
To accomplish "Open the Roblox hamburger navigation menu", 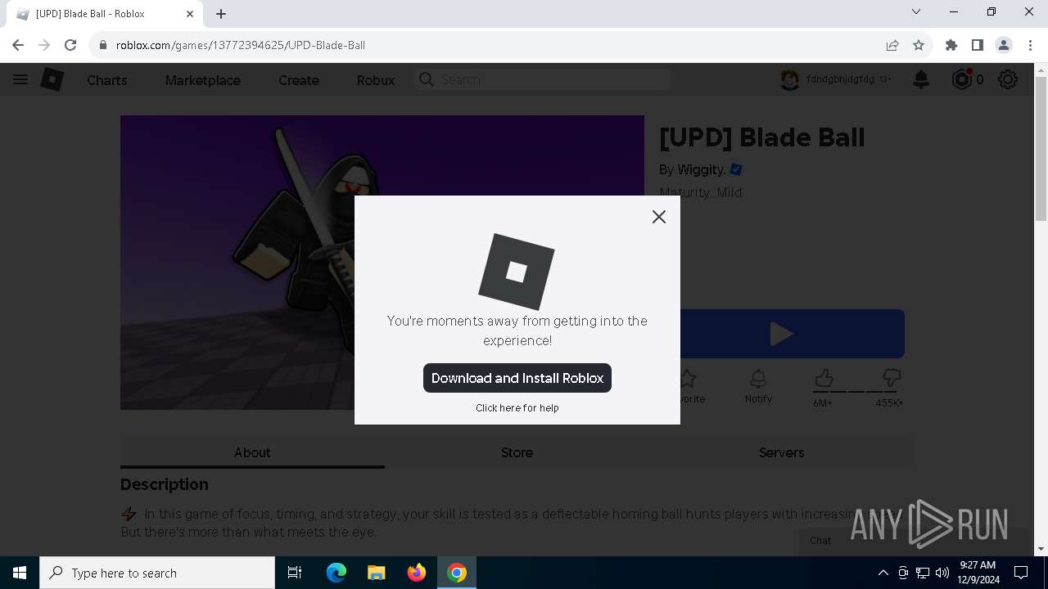I will [x=20, y=79].
